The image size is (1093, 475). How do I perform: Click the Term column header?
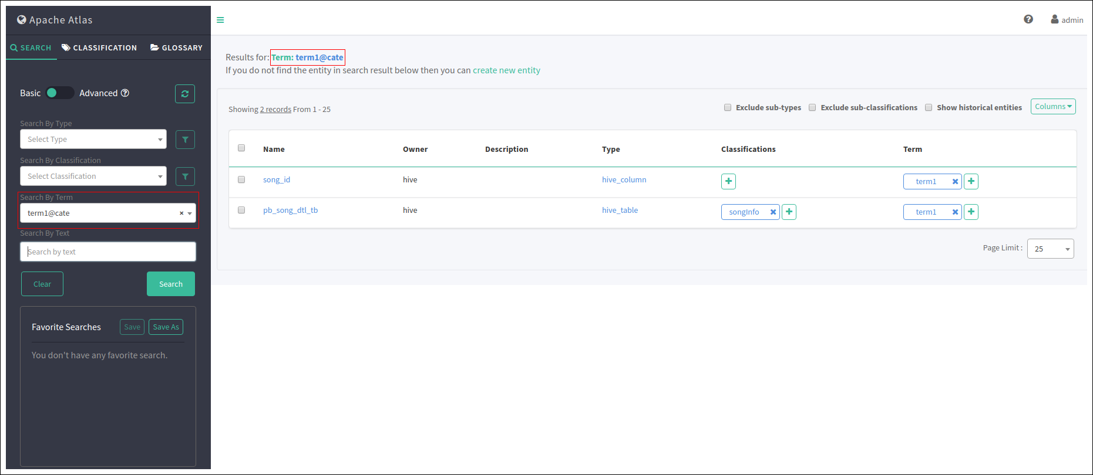pyautogui.click(x=913, y=150)
